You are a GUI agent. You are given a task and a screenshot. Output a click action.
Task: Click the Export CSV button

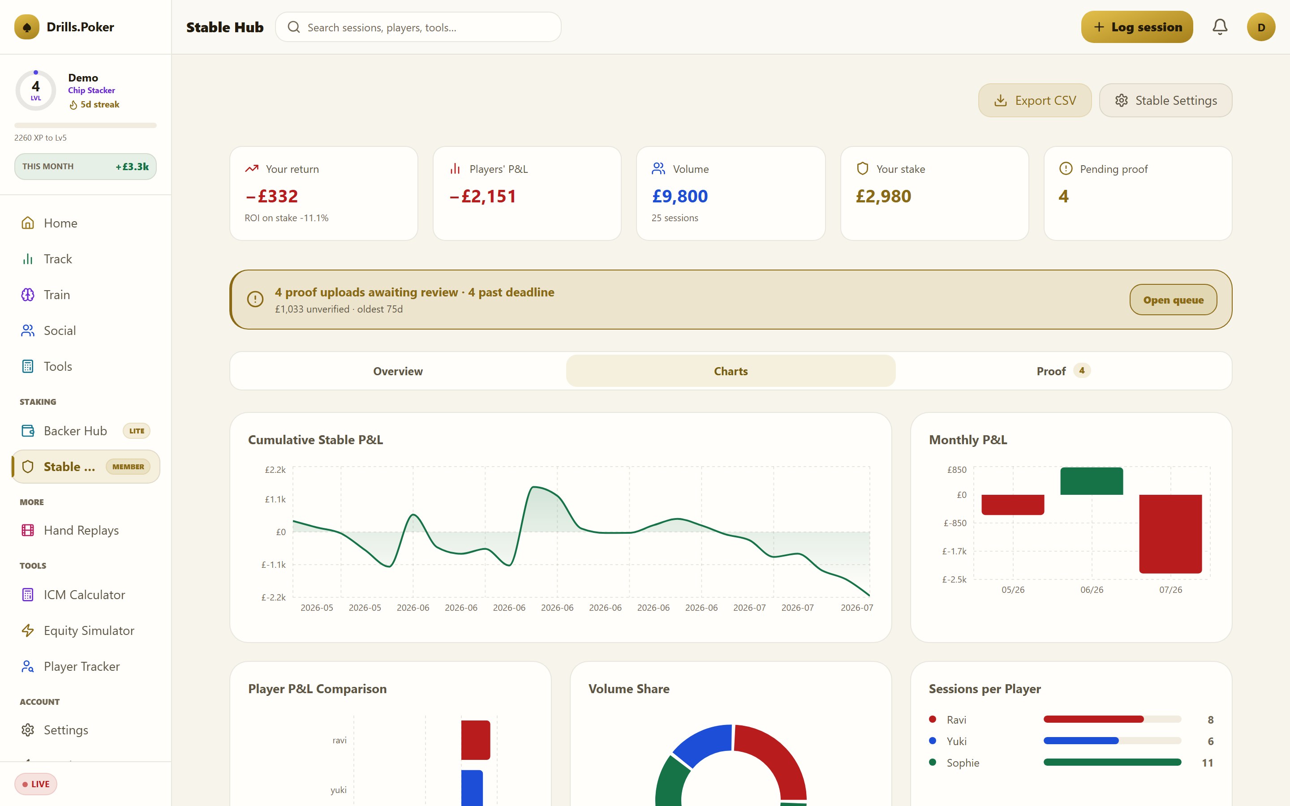pyautogui.click(x=1035, y=100)
